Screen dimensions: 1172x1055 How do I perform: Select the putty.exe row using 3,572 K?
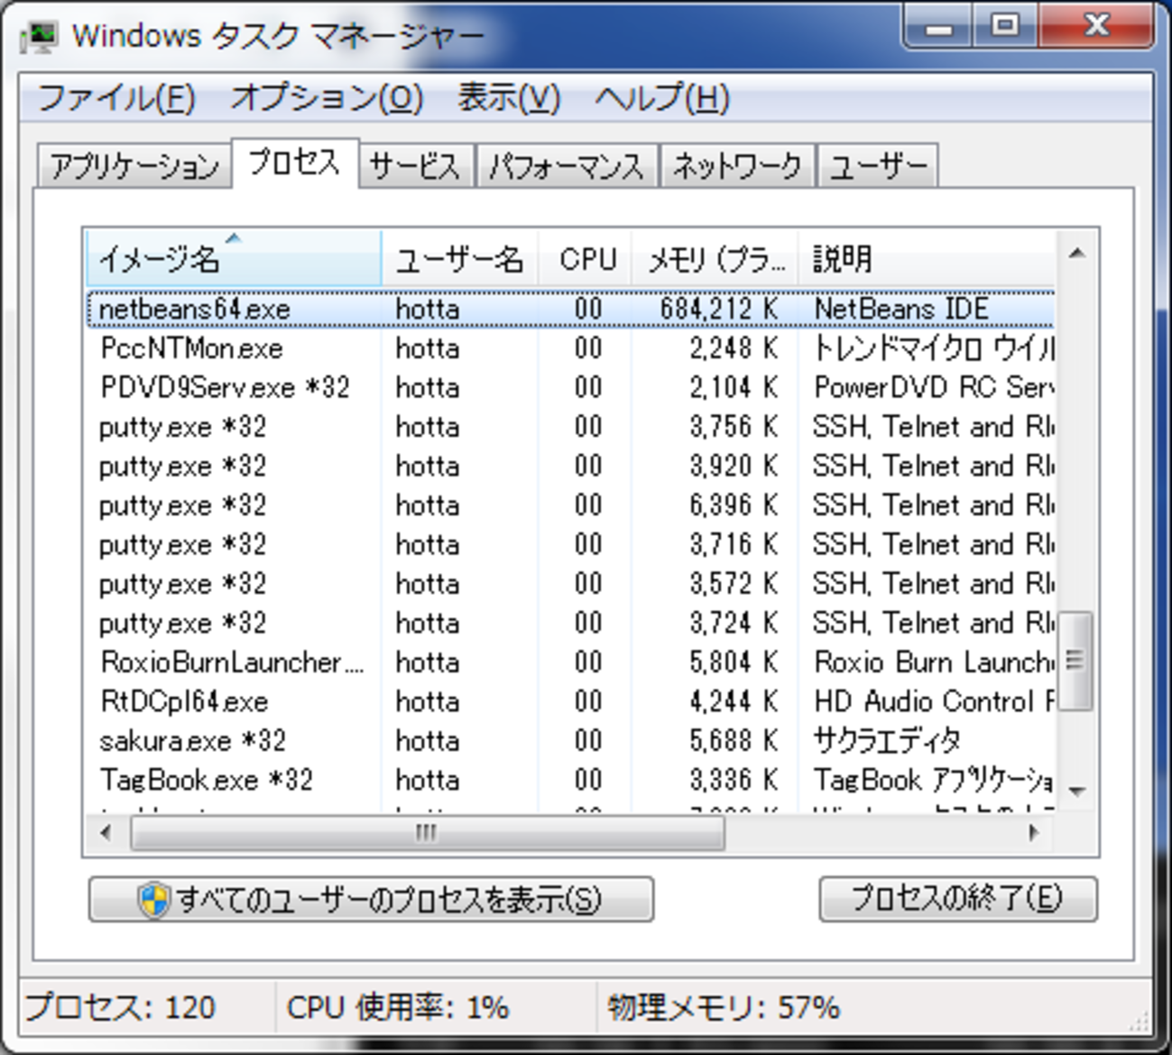(570, 584)
